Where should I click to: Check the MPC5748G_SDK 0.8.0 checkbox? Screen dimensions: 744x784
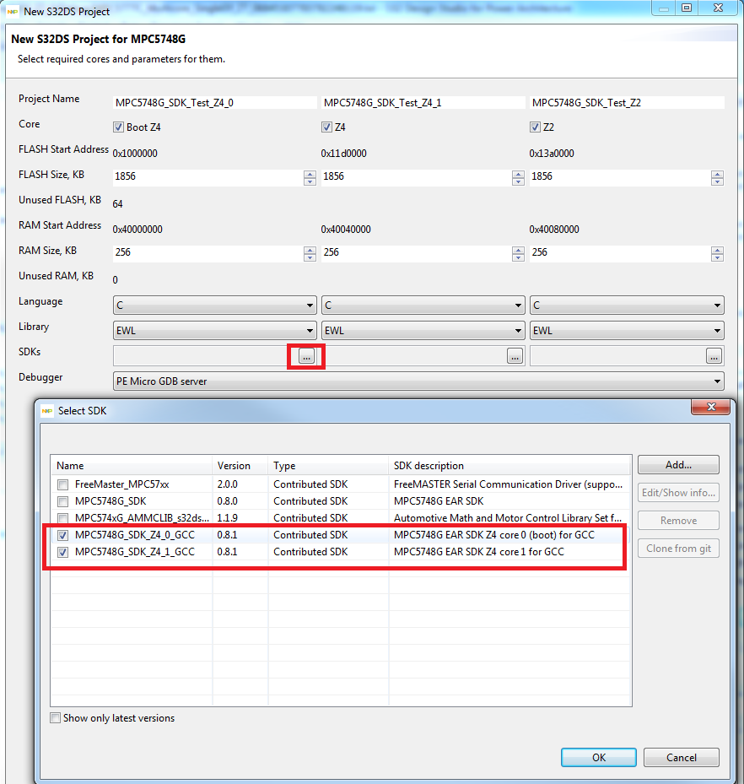pos(63,501)
